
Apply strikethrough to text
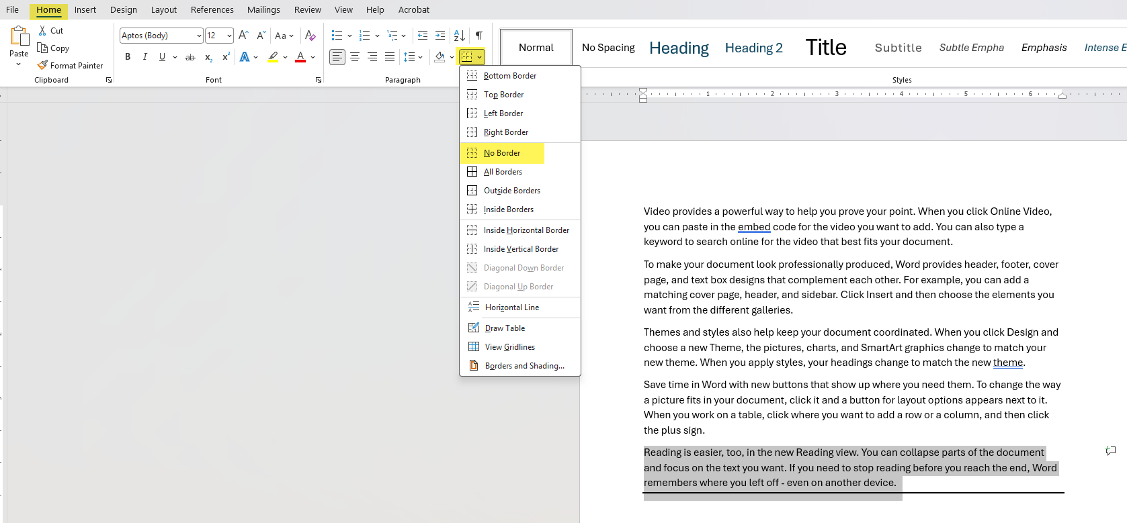pos(190,57)
